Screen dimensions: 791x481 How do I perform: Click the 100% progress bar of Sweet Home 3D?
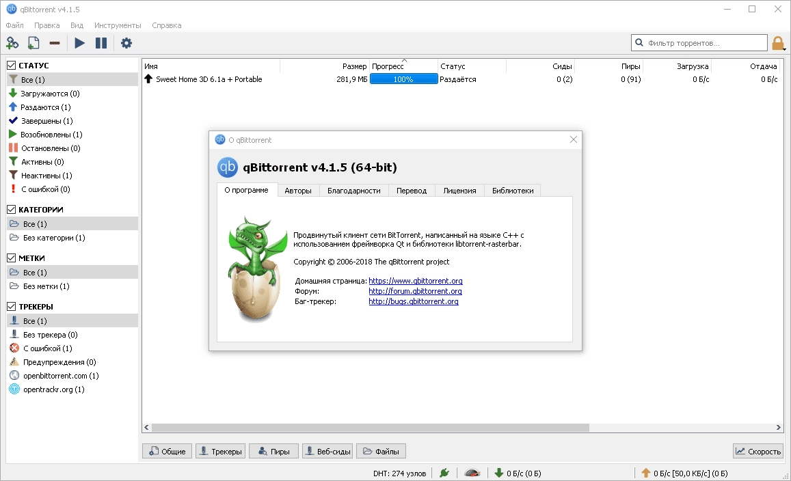point(403,79)
